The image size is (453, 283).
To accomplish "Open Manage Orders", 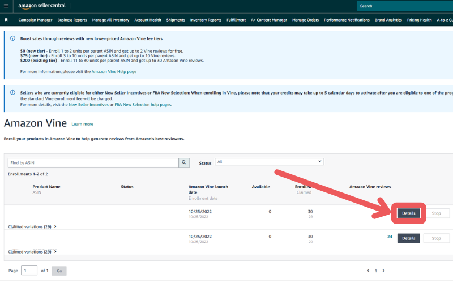I will (x=305, y=20).
